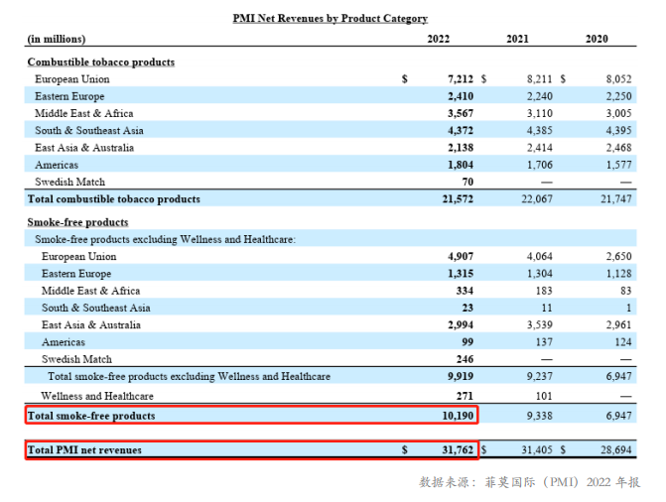Screen dimensions: 666x502
Task: Click the 'Americas' label under smoke-free products
Action: click(x=64, y=342)
